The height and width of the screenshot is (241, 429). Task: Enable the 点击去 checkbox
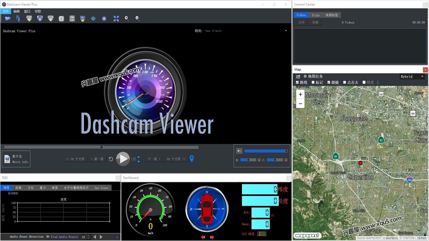click(345, 82)
